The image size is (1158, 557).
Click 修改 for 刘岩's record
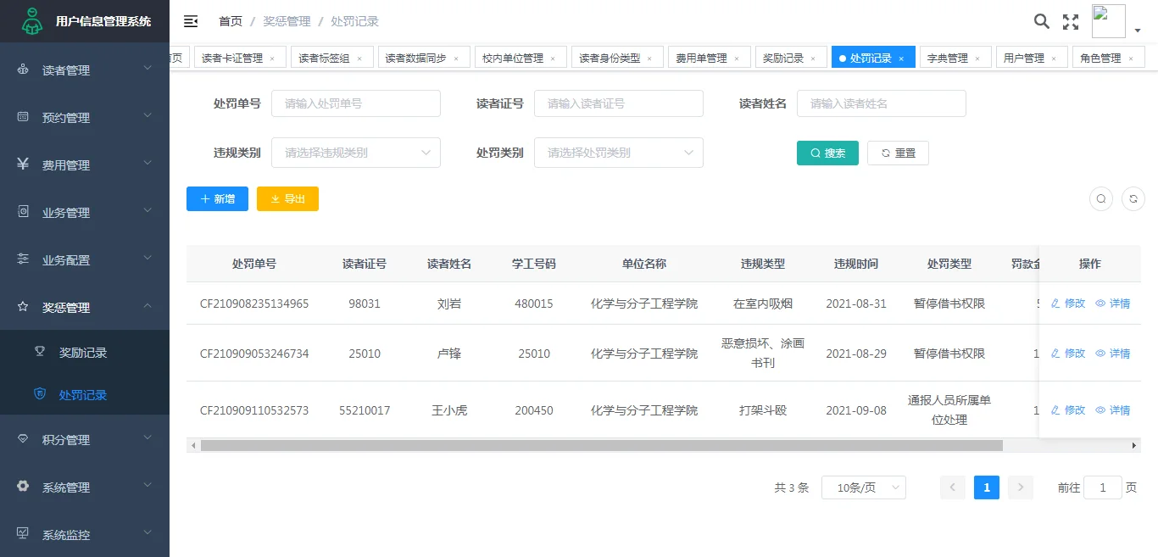pyautogui.click(x=1068, y=304)
